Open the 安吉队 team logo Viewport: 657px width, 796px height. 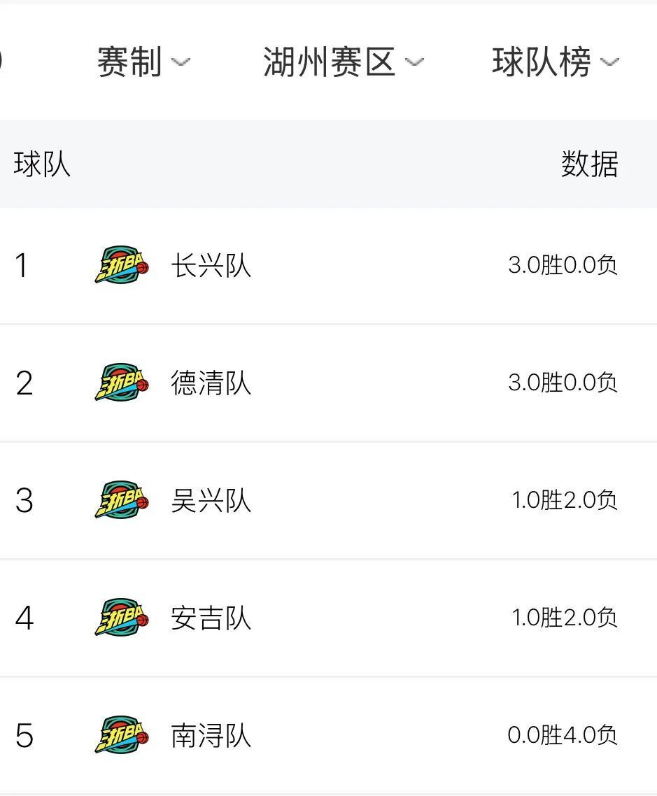tap(122, 618)
